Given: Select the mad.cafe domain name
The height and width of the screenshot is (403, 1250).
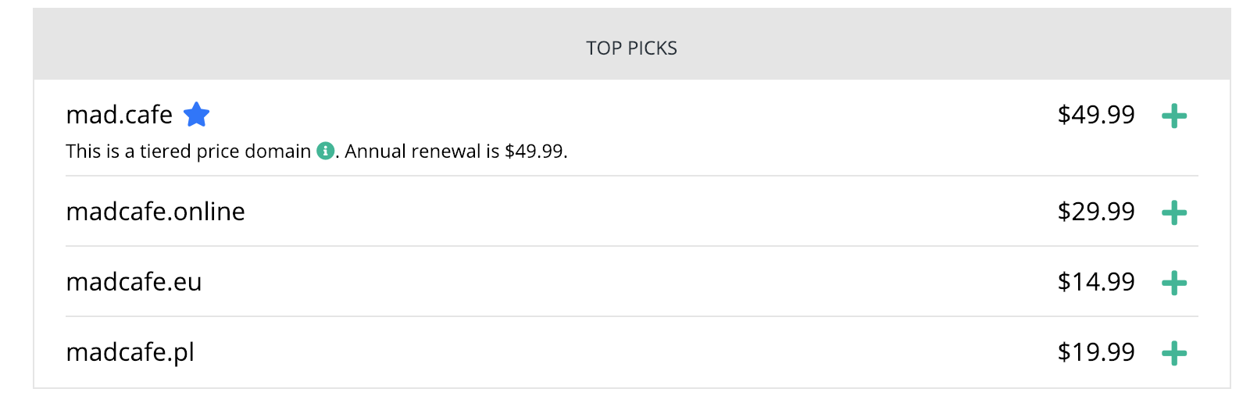Looking at the screenshot, I should [x=120, y=115].
